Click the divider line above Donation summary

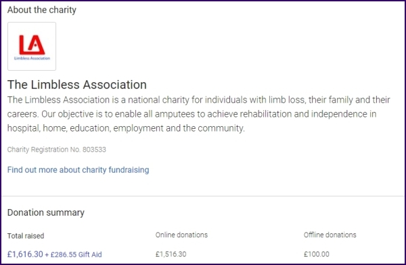(x=203, y=196)
